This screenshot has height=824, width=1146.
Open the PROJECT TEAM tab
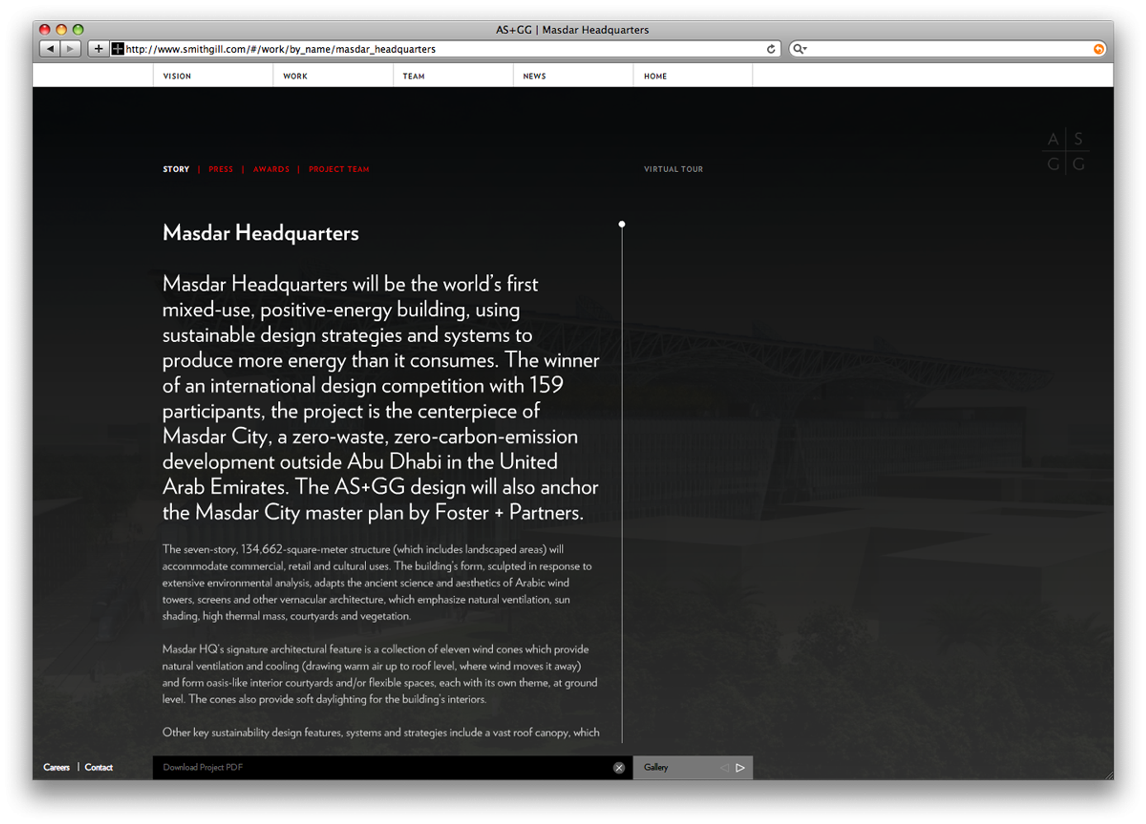click(x=339, y=169)
